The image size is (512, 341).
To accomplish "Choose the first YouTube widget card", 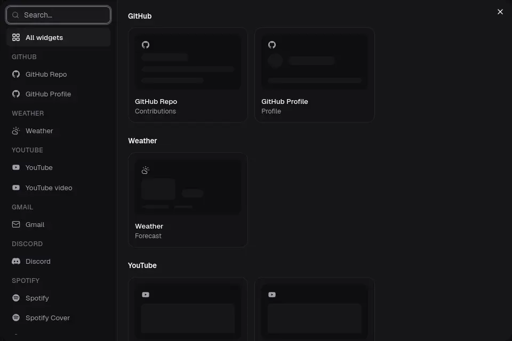I will pos(188,310).
